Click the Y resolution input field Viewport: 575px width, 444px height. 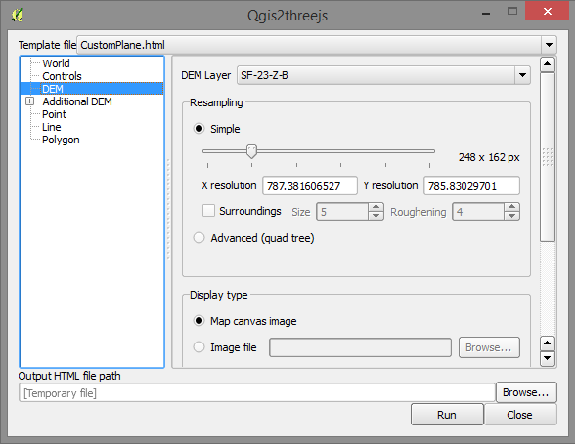pyautogui.click(x=471, y=185)
